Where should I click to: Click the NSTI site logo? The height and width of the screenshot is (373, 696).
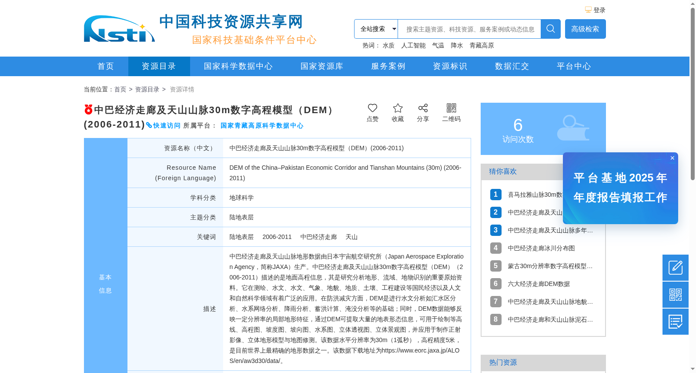(119, 29)
